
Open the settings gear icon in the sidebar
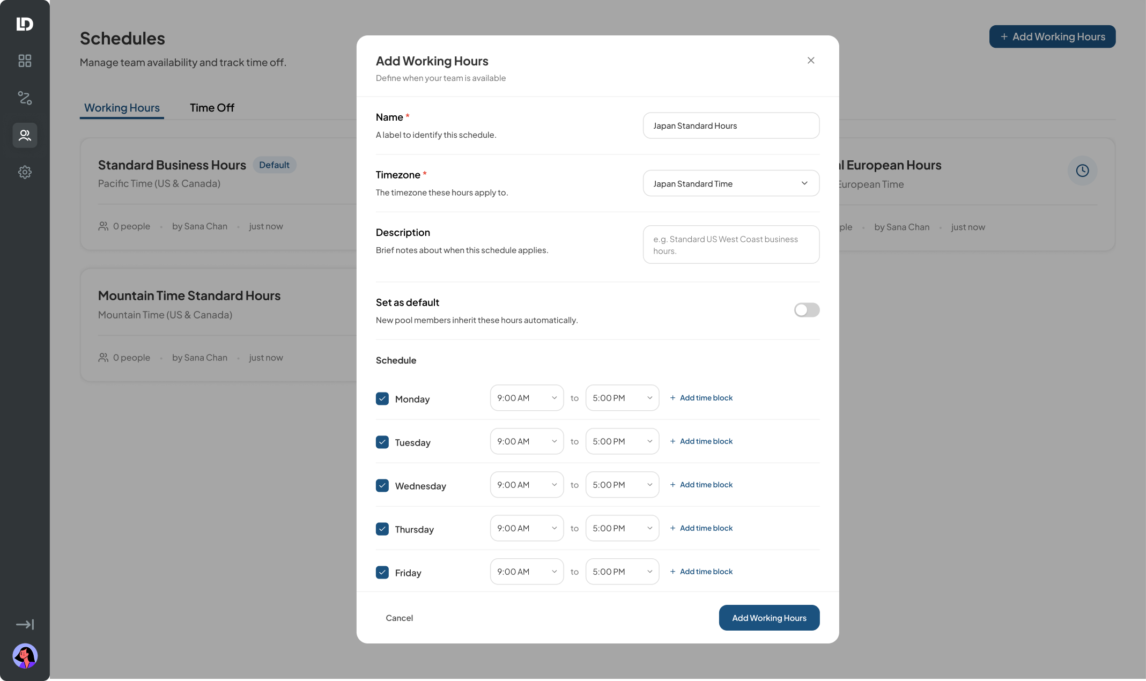[x=25, y=172]
